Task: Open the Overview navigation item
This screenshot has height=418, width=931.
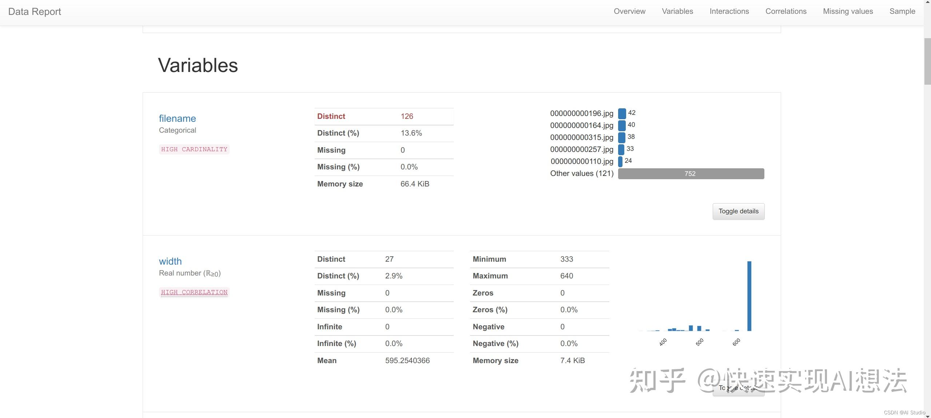Action: click(x=629, y=11)
